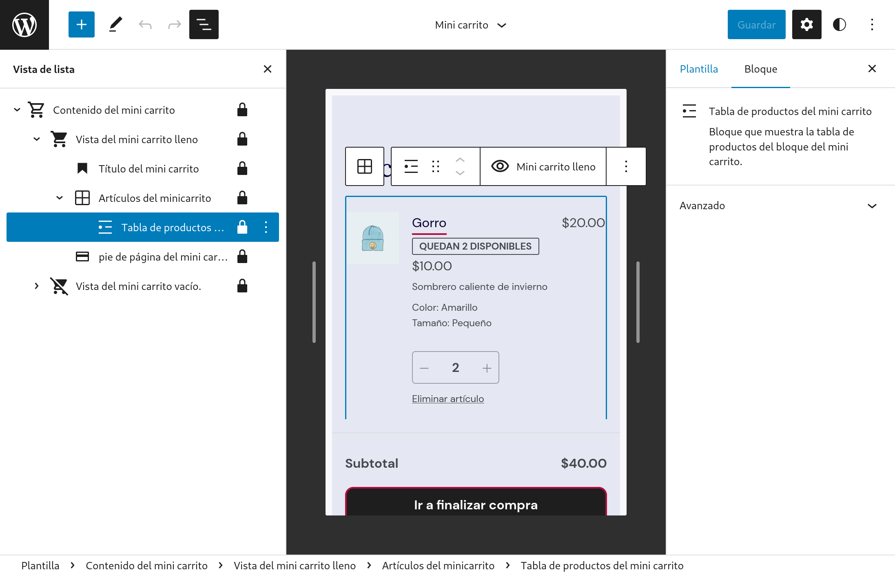Open the Mini carrito template dropdown
Image resolution: width=895 pixels, height=575 pixels.
coord(471,25)
